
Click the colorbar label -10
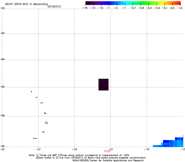(101, 8)
